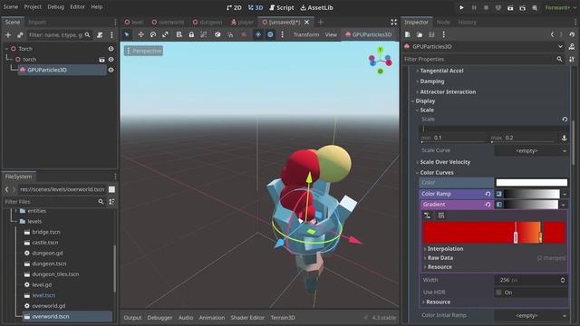Expand Damping section
Image resolution: width=580 pixels, height=326 pixels.
(431, 81)
